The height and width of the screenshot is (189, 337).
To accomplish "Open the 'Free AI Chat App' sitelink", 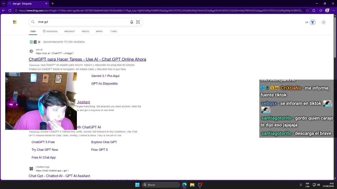I will coord(43,157).
